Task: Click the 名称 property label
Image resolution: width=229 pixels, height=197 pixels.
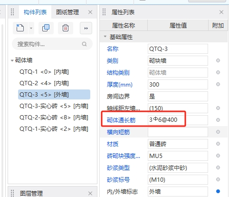Action: click(x=113, y=49)
